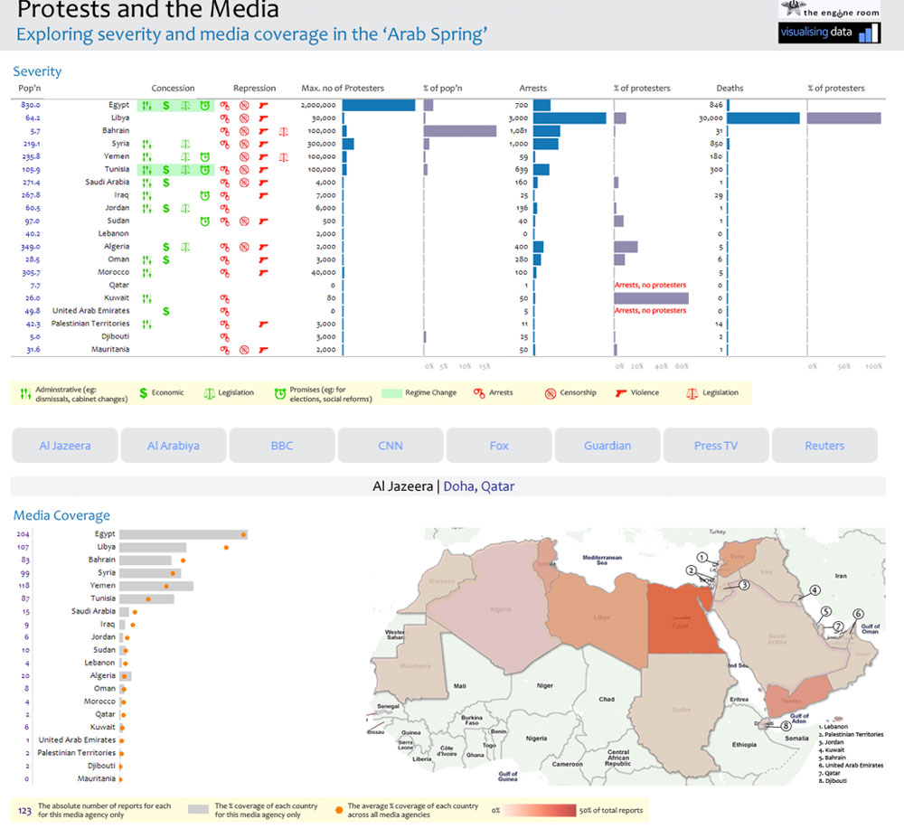Click Tunisia's Promises clock icon
Viewport: 904px width, 838px height.
(x=204, y=170)
